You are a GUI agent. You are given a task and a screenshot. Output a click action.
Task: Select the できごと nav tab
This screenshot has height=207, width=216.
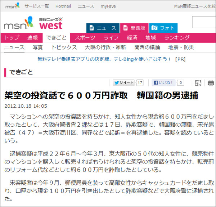56,38
